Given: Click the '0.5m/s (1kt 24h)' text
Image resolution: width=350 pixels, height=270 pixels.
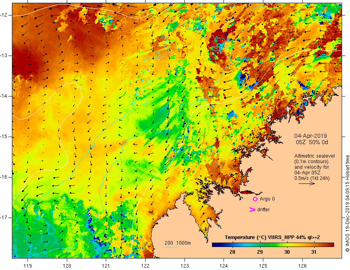Looking at the screenshot, I should (x=312, y=178).
